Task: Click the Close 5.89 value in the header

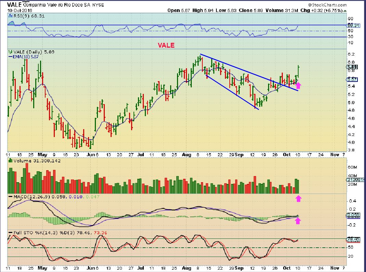Action: click(251, 11)
